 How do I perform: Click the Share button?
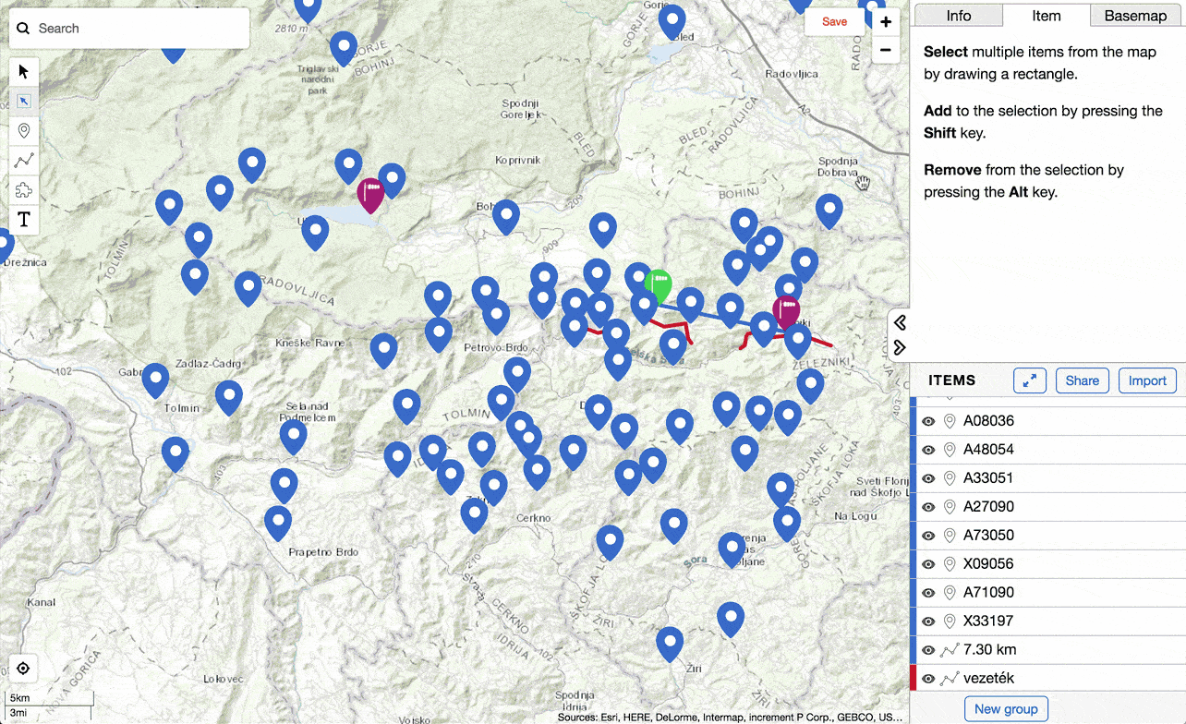[x=1082, y=380]
